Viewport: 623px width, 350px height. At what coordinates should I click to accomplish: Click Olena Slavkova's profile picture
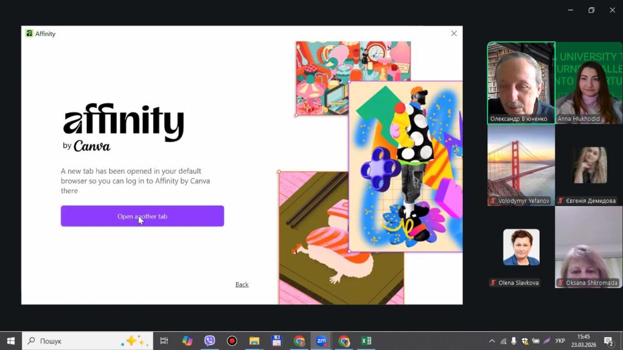[x=521, y=247]
